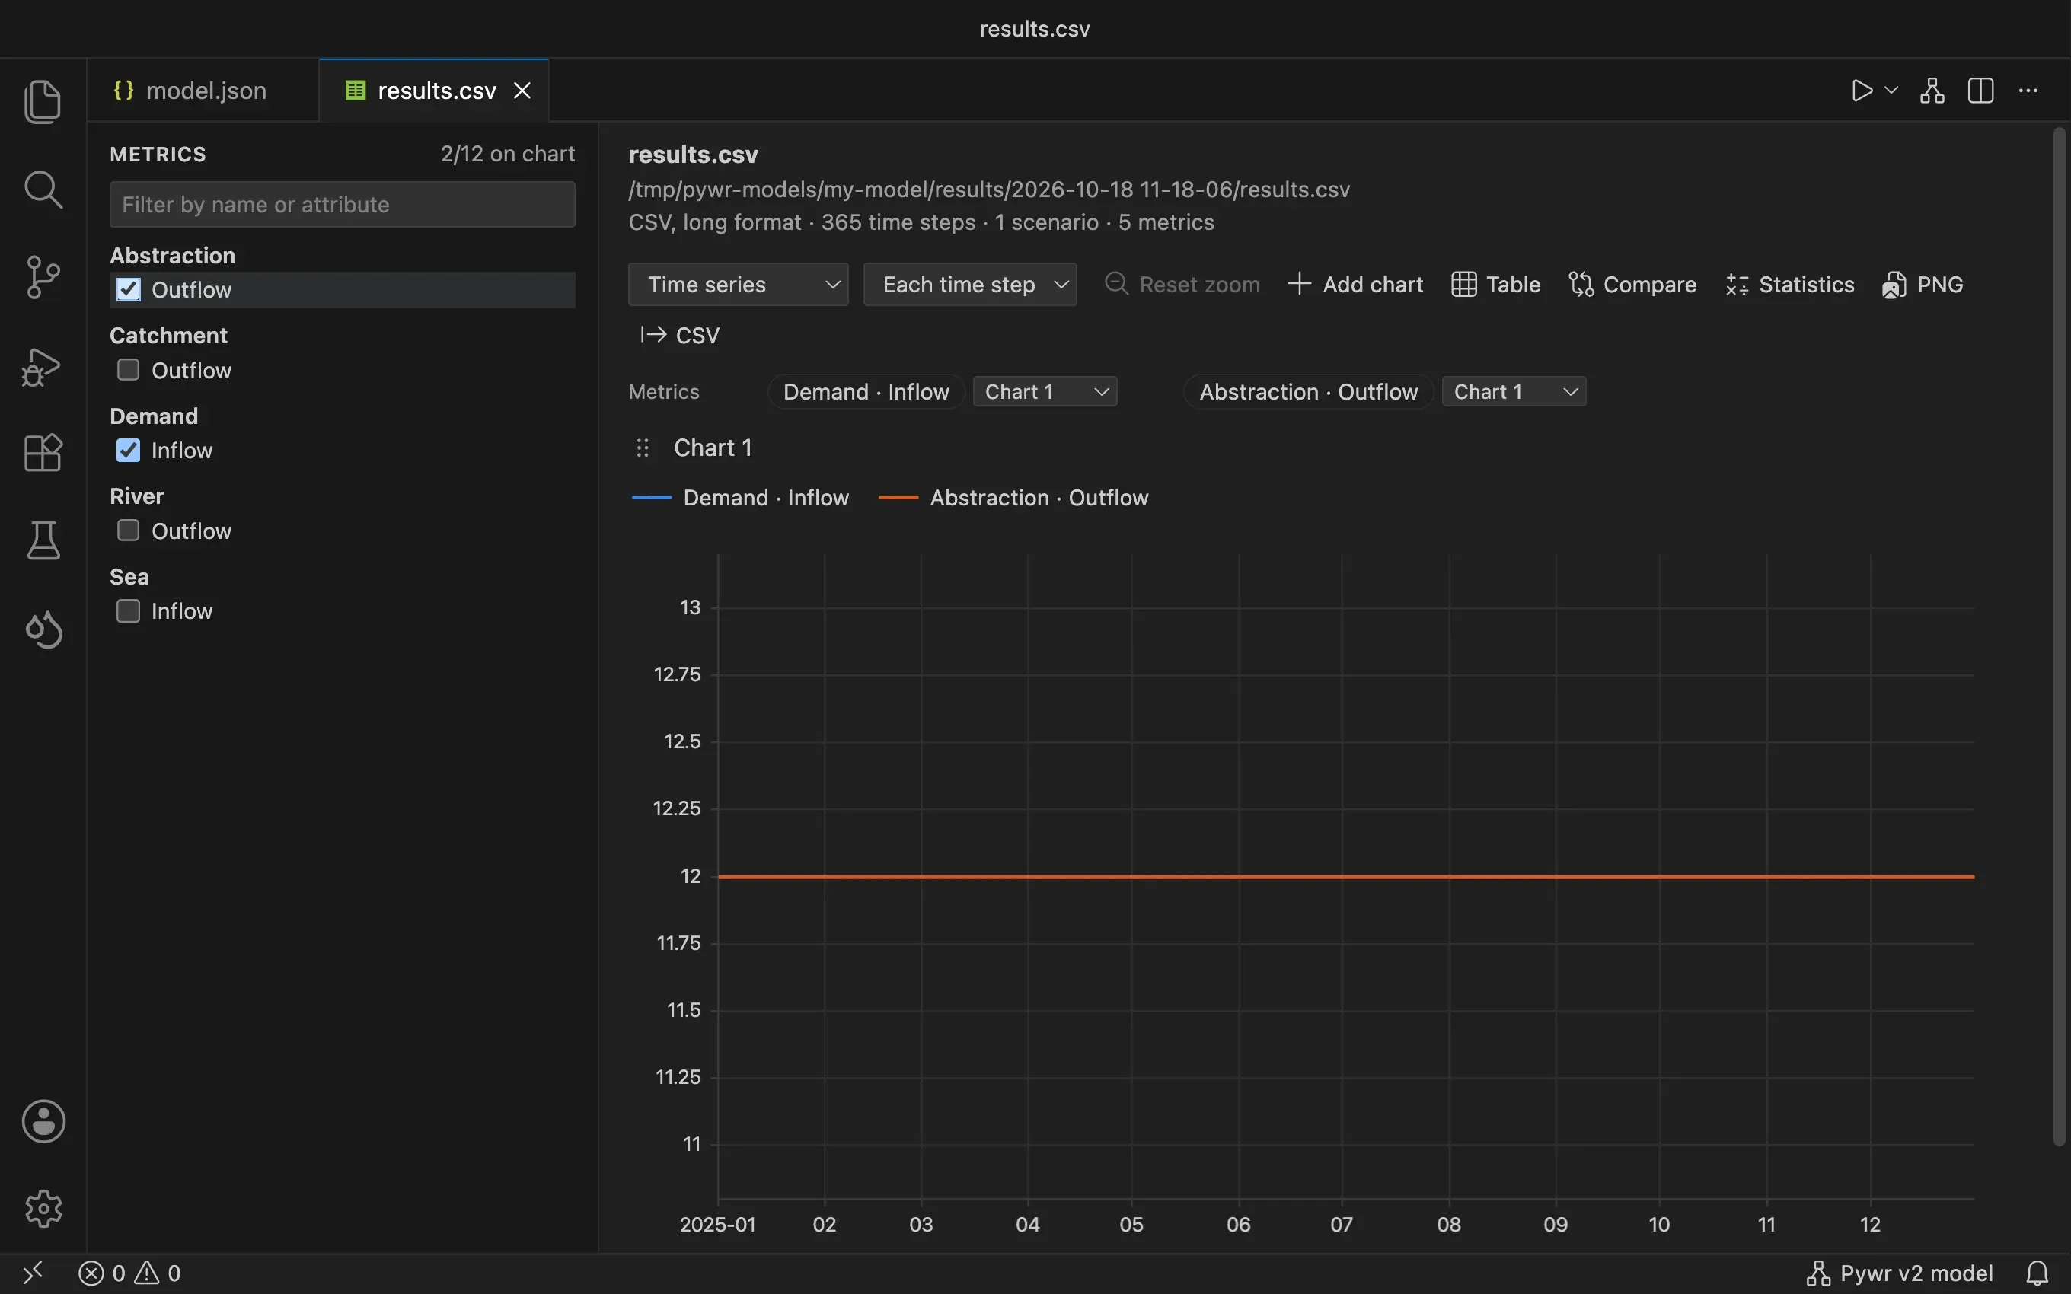Open the Explorer view in activity bar
Viewport: 2071px width, 1294px height.
coord(43,101)
